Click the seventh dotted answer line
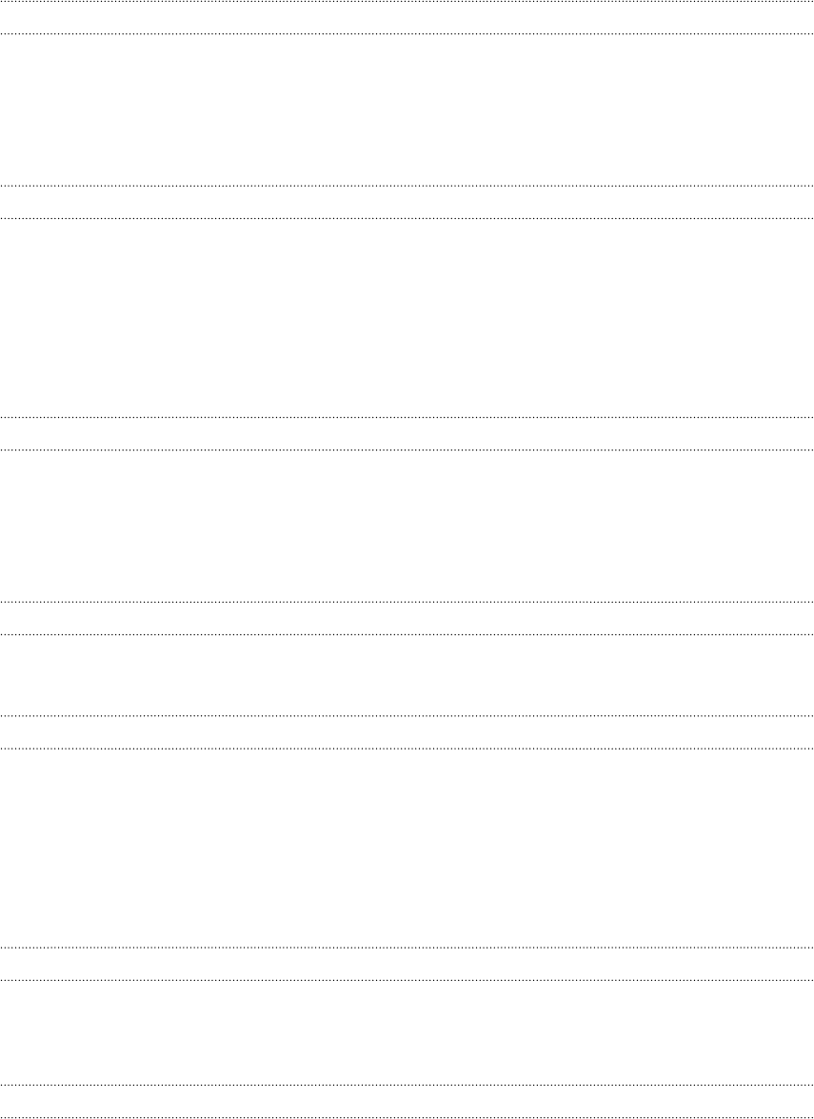814x1119 pixels. [x=407, y=602]
